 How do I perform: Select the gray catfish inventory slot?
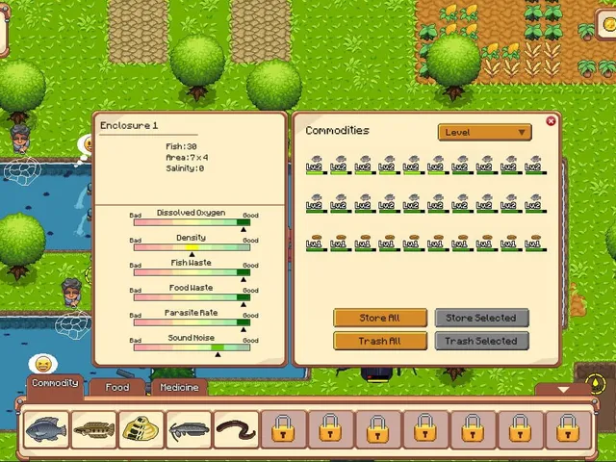(x=189, y=429)
